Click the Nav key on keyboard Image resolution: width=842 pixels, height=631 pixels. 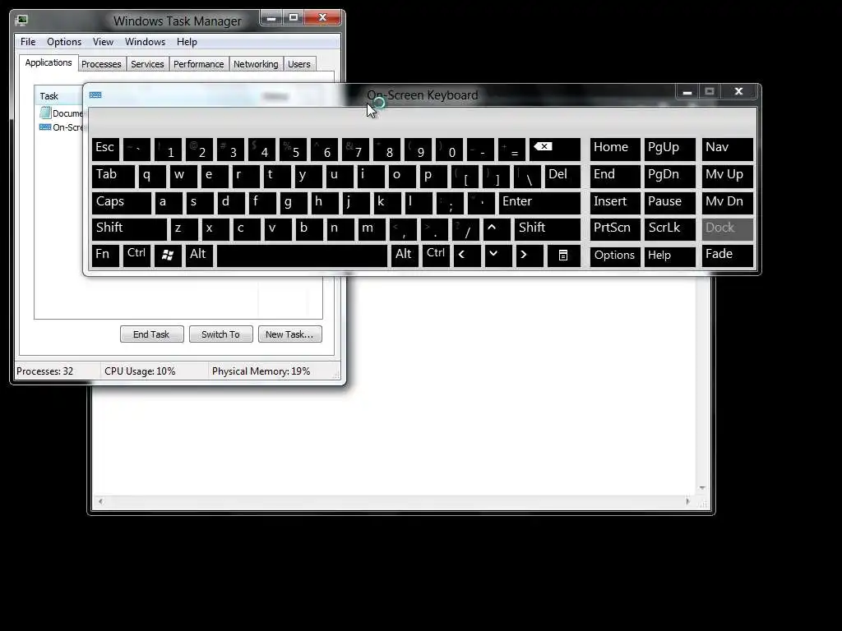click(x=727, y=150)
